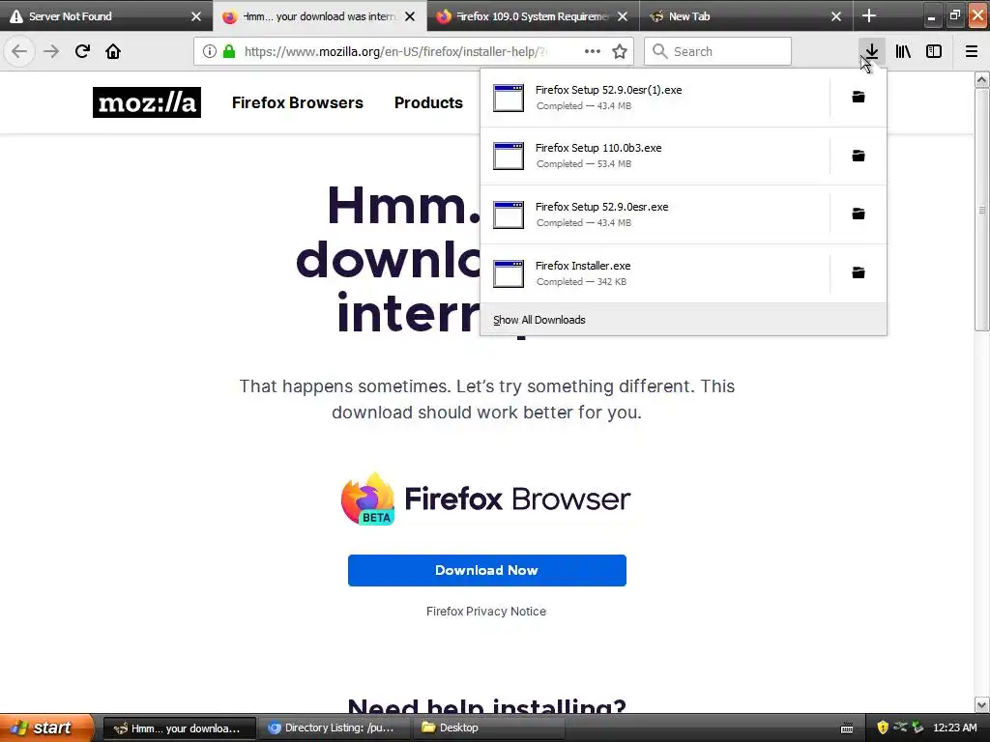Open the Firefox Privacy Notice link
The image size is (990, 742).
point(486,611)
